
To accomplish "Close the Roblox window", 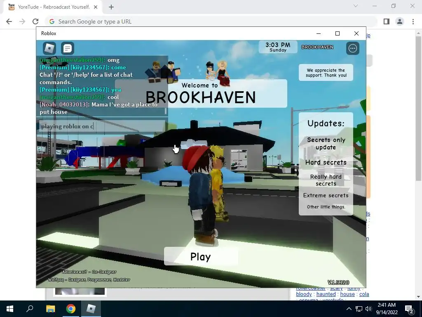I will tap(356, 33).
